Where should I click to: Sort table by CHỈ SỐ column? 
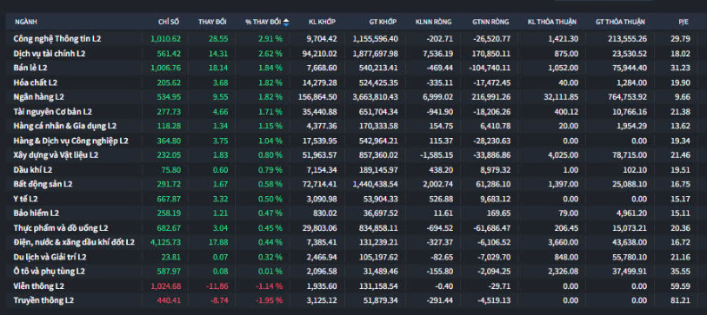(x=169, y=22)
